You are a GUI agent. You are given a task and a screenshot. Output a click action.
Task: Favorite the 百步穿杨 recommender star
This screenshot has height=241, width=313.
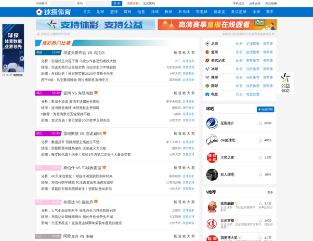(261, 221)
